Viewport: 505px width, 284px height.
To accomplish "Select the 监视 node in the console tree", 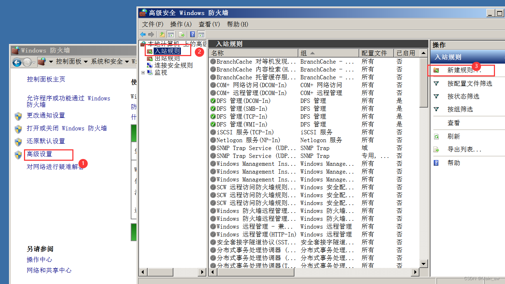I will tap(161, 73).
